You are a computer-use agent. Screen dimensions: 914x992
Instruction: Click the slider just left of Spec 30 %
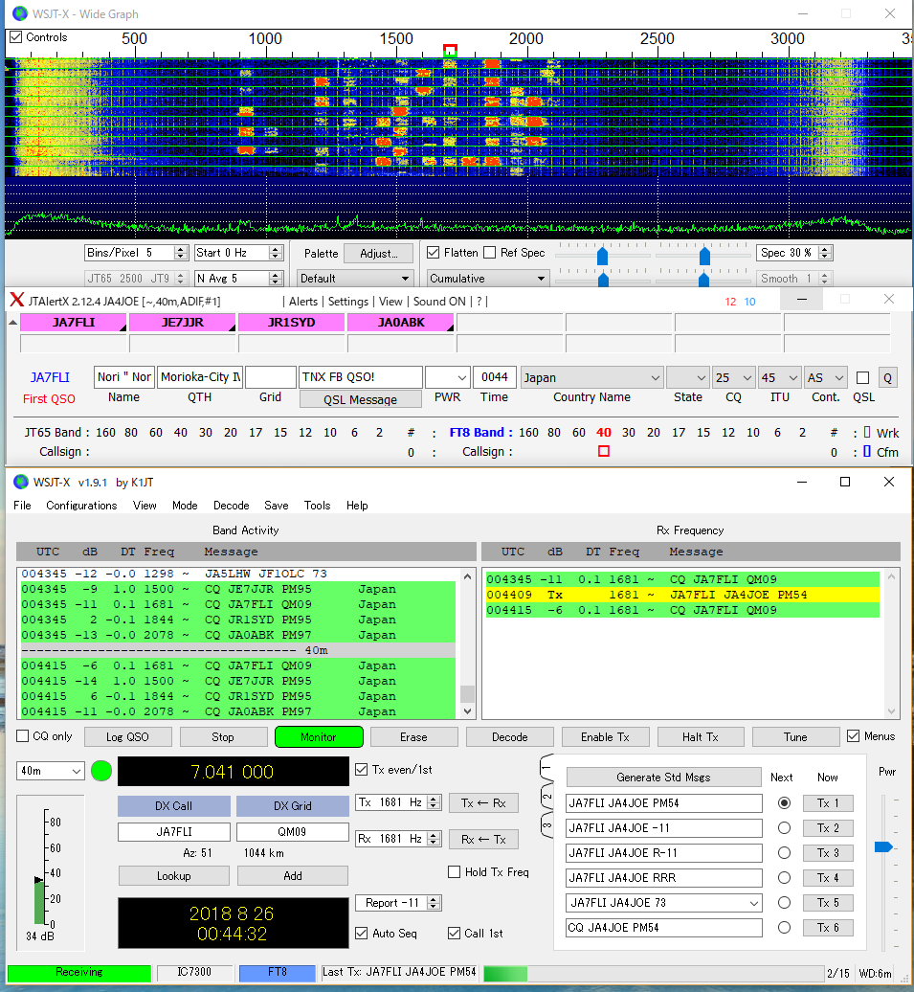(703, 255)
